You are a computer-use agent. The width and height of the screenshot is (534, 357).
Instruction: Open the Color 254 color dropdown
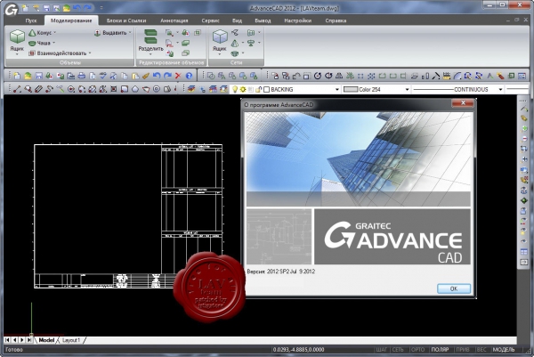click(407, 90)
